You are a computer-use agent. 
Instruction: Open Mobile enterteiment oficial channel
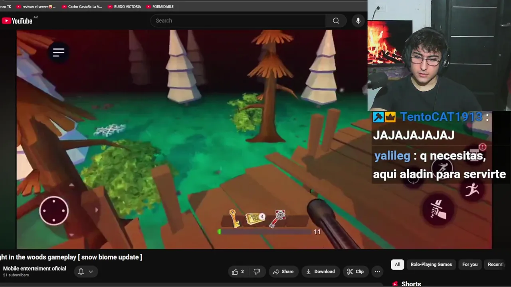click(x=34, y=268)
